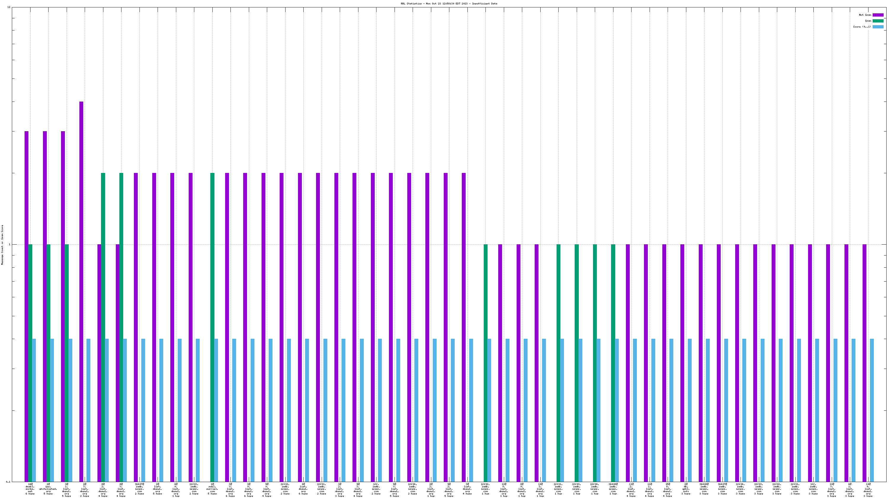
Task: Click the '10' y-axis label at top
Action: click(9, 7)
